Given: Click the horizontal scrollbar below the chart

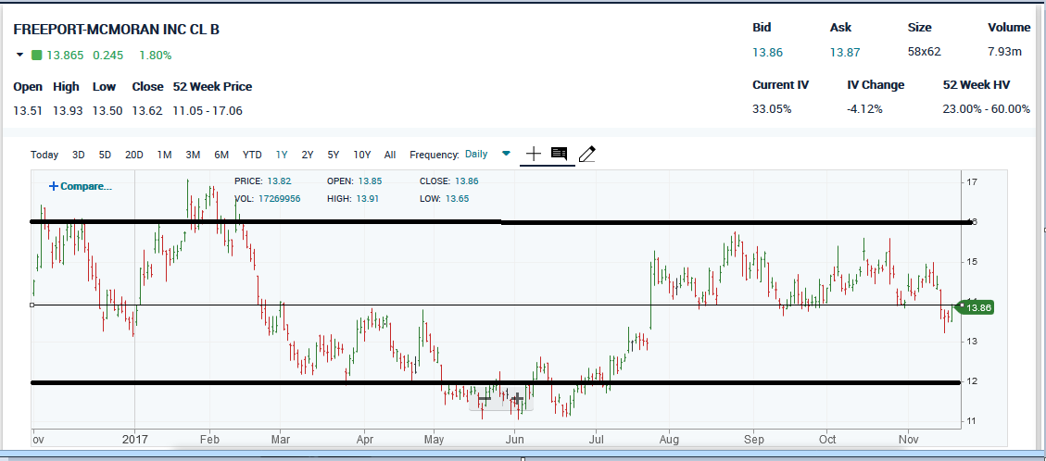Looking at the screenshot, I should coord(523,456).
